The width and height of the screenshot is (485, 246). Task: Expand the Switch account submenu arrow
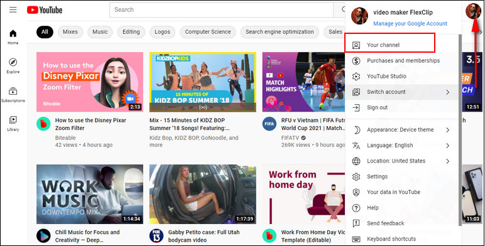(x=447, y=92)
